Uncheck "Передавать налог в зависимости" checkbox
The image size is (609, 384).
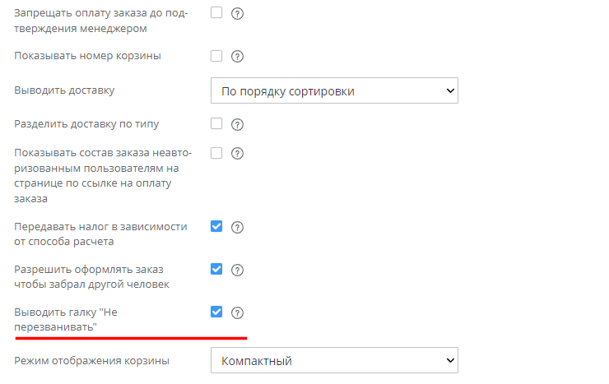(217, 227)
